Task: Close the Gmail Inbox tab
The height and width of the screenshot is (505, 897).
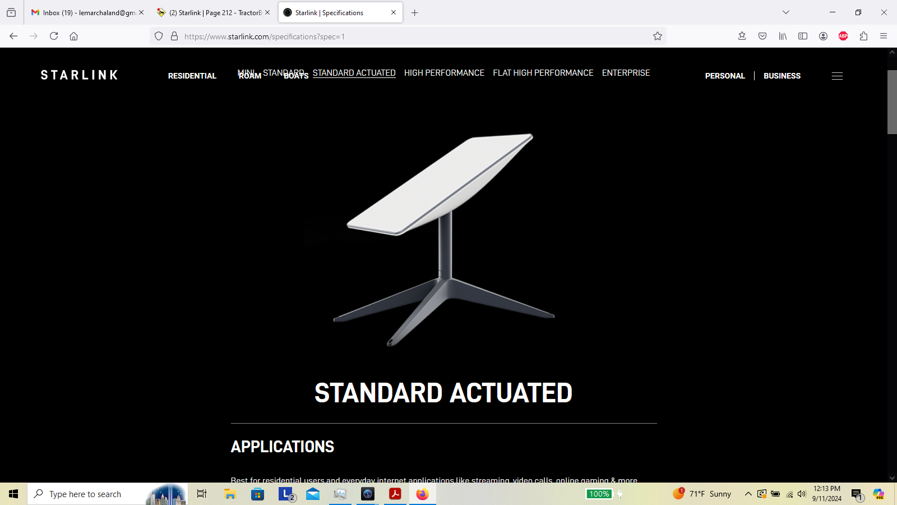Action: (x=141, y=12)
